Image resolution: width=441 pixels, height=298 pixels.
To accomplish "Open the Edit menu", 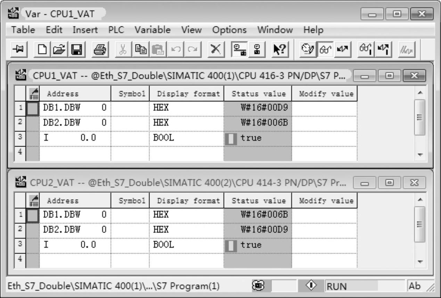I will (x=54, y=30).
